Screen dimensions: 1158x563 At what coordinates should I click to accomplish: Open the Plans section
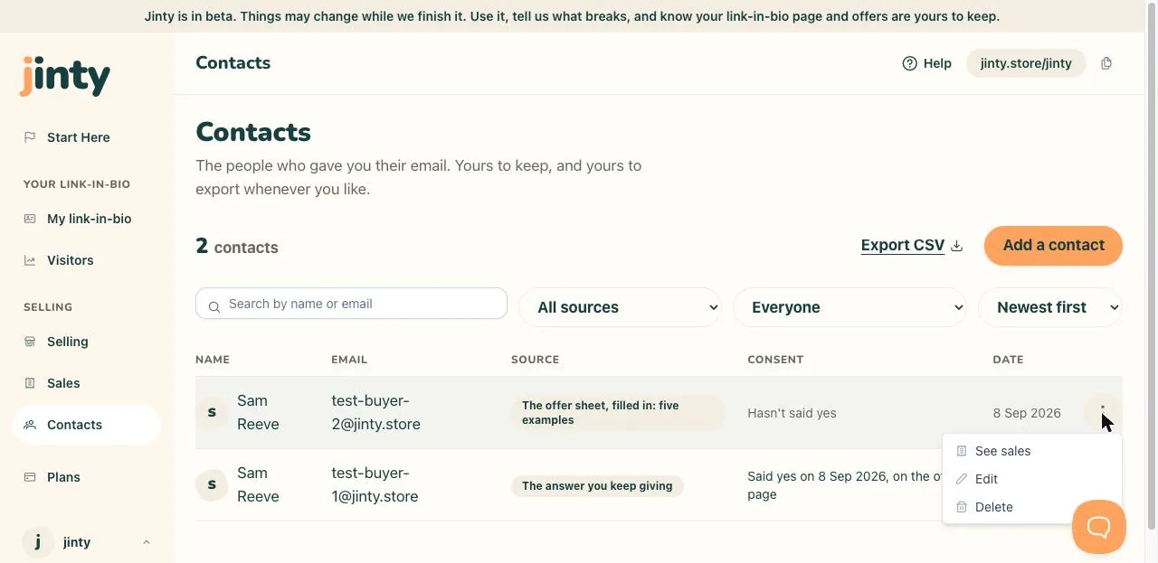pyautogui.click(x=87, y=477)
